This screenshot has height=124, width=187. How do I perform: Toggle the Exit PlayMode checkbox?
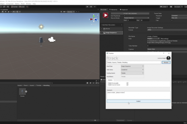pos(125,16)
